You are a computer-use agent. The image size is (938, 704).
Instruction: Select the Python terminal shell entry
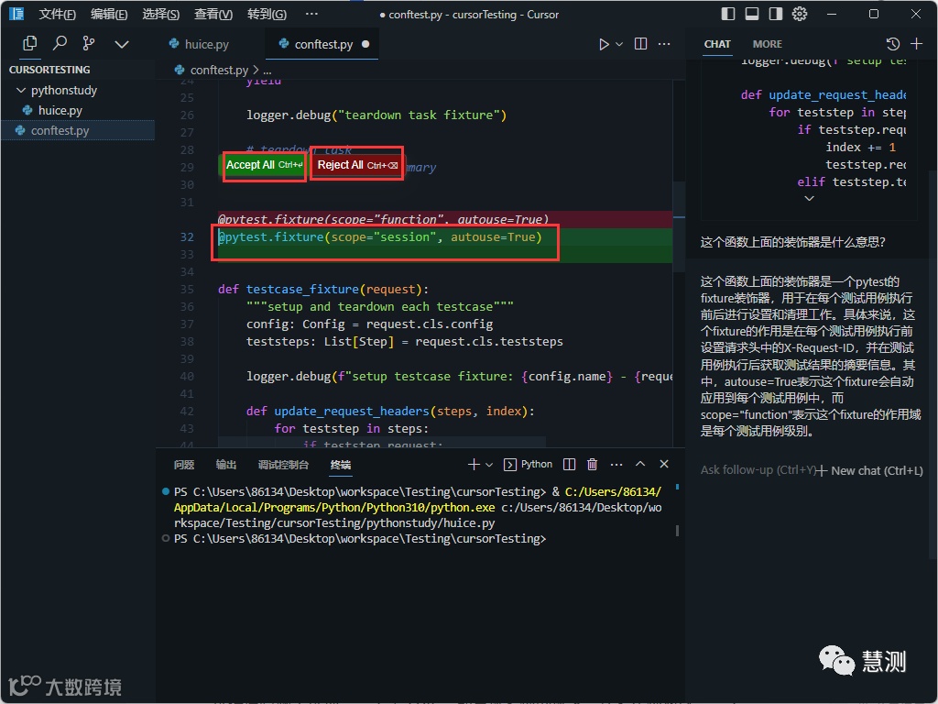click(x=529, y=464)
